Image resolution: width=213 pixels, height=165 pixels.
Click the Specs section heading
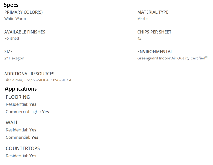coord(11,5)
